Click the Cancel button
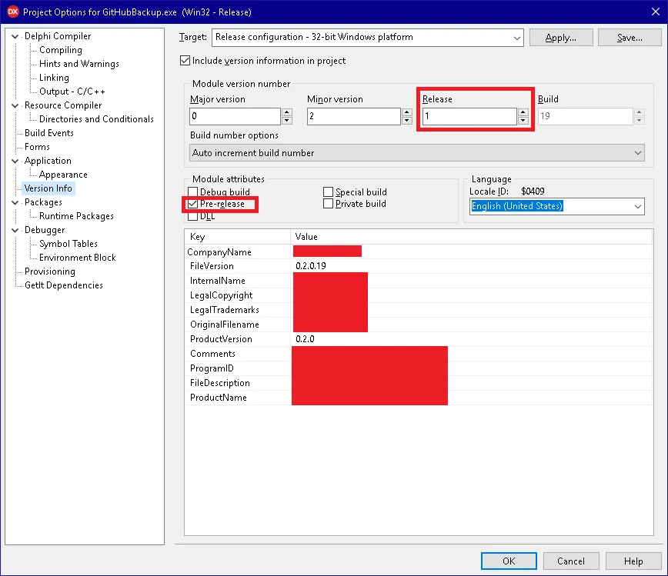The height and width of the screenshot is (576, 668). click(x=571, y=561)
